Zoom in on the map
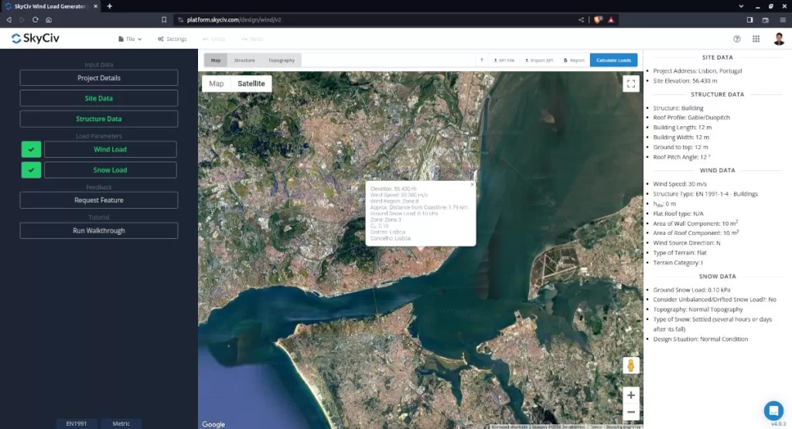The width and height of the screenshot is (792, 429). tap(631, 395)
